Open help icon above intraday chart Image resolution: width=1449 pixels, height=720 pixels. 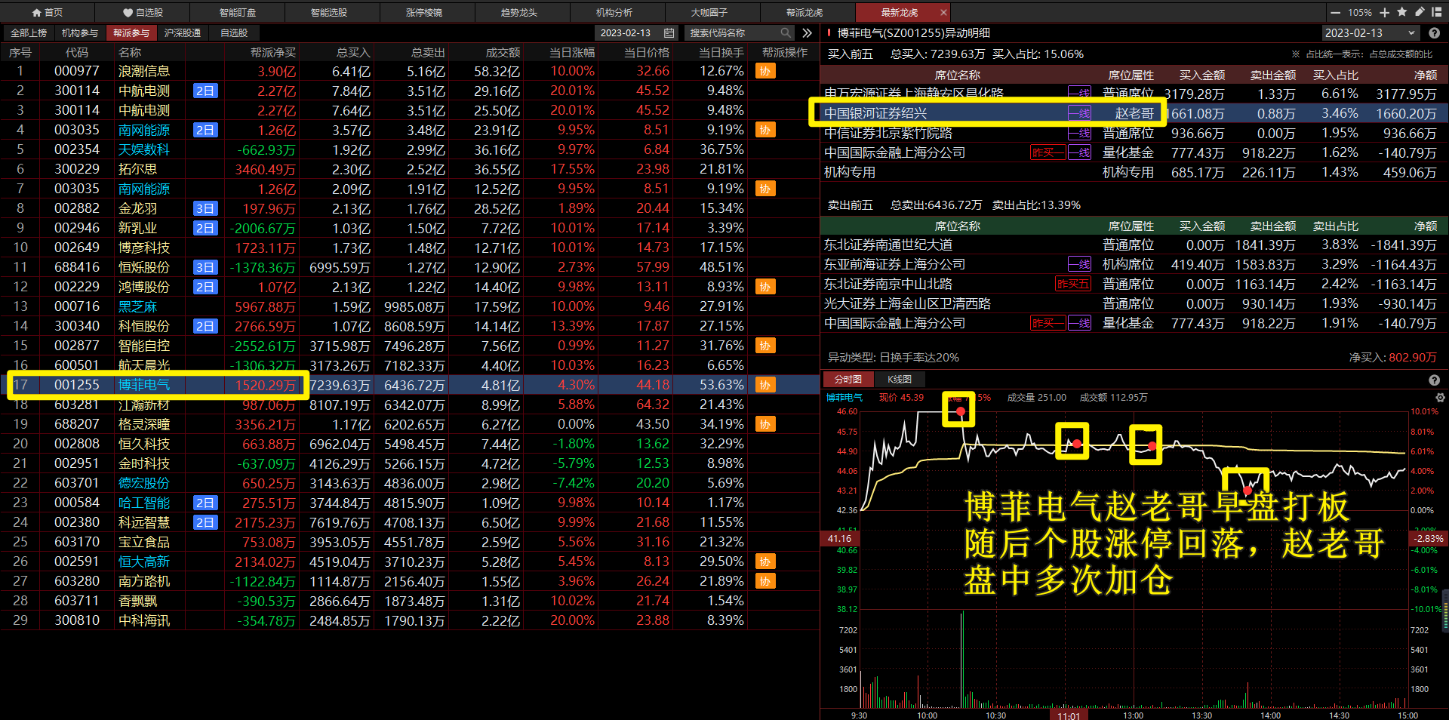[1434, 380]
